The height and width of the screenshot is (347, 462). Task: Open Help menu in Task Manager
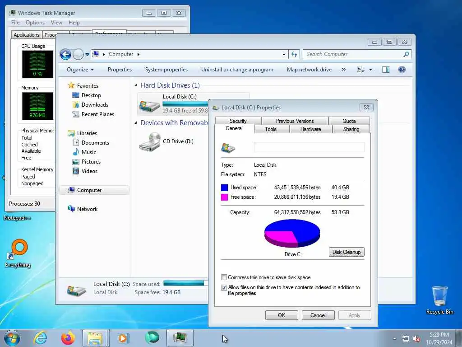coord(74,23)
